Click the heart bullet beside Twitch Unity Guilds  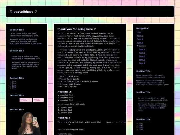coord(58,79)
